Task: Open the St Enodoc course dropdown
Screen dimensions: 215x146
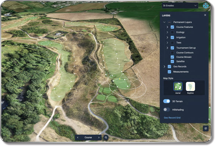Action: point(180,6)
